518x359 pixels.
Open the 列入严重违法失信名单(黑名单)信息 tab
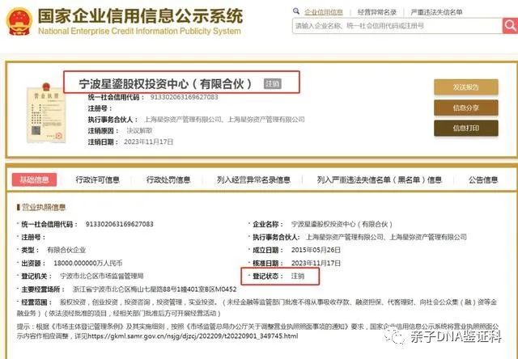coord(380,179)
